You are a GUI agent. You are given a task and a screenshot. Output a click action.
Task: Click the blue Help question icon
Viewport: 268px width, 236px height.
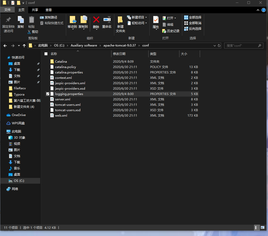click(x=264, y=10)
